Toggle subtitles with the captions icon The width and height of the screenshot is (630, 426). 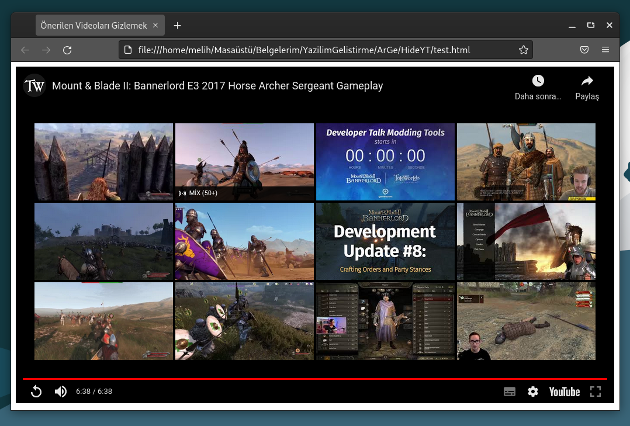tap(510, 392)
